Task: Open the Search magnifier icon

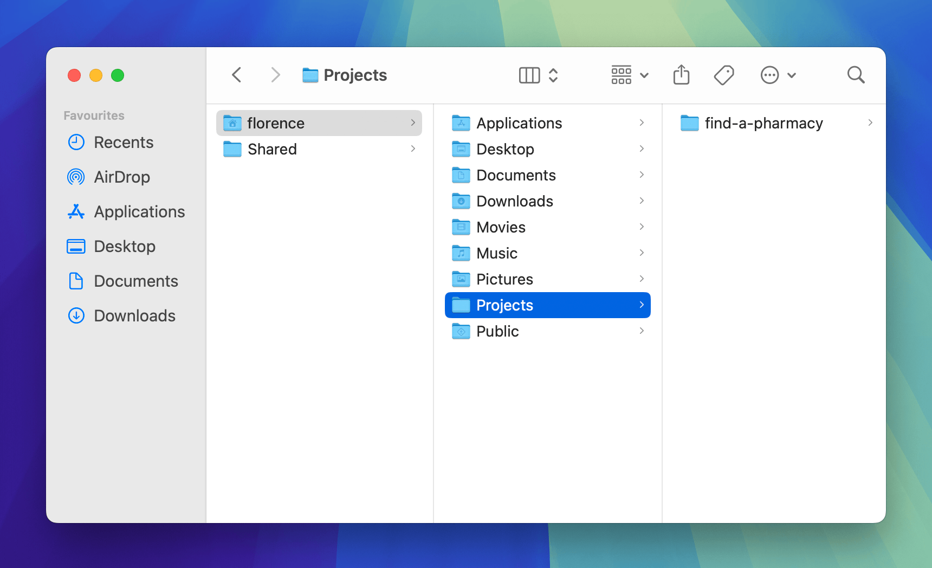Action: 856,75
